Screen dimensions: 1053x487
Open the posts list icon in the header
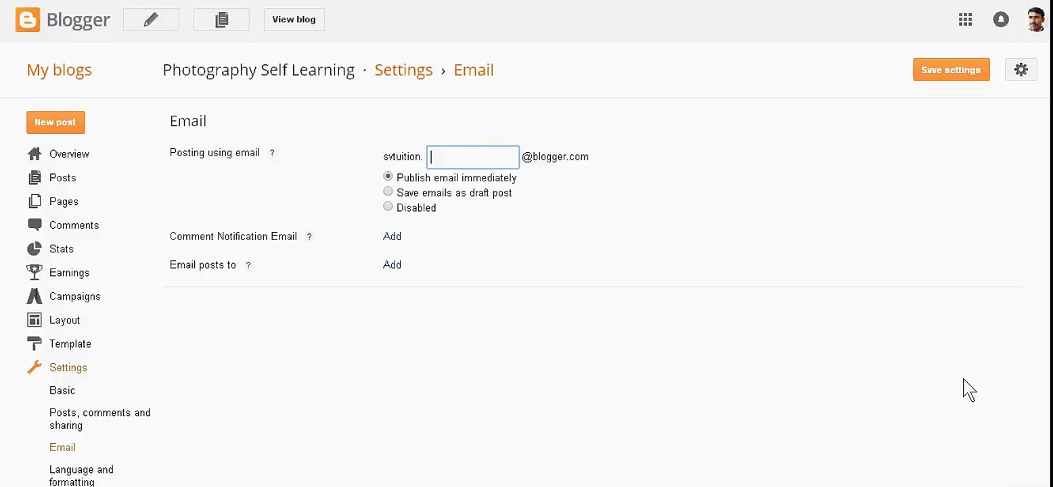[221, 20]
